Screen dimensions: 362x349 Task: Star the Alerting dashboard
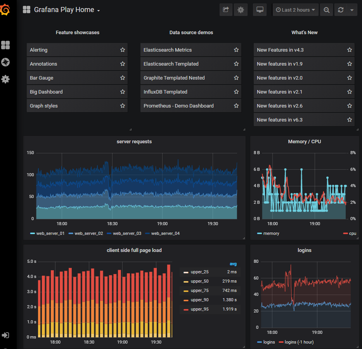(123, 50)
